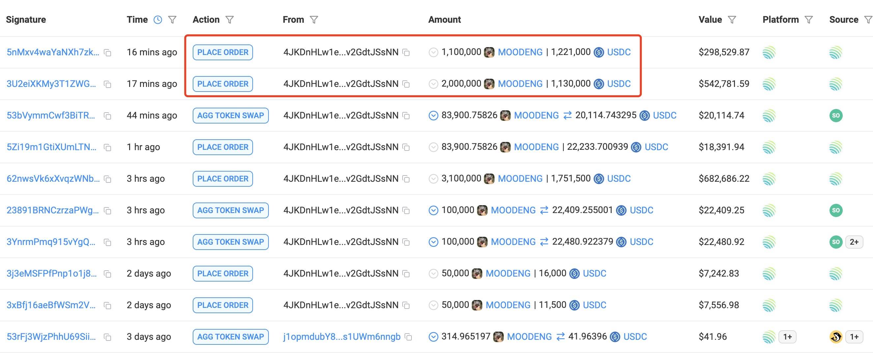Open transaction 3U2eiXKMy3T1ZWG
The image size is (873, 353).
click(x=51, y=84)
